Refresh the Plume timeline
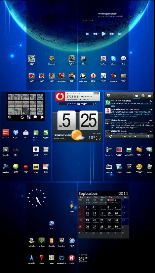155x273 pixels. 110,136
